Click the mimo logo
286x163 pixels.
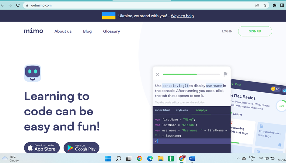33,31
